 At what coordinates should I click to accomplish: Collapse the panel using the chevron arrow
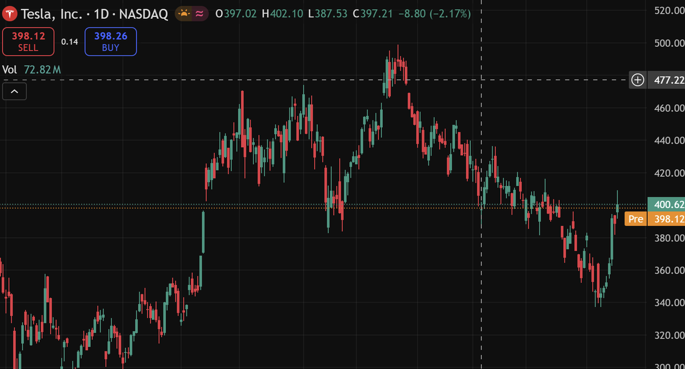14,91
